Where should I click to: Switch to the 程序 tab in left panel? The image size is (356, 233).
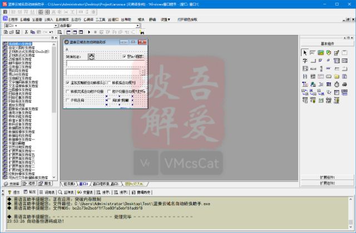(x=29, y=184)
